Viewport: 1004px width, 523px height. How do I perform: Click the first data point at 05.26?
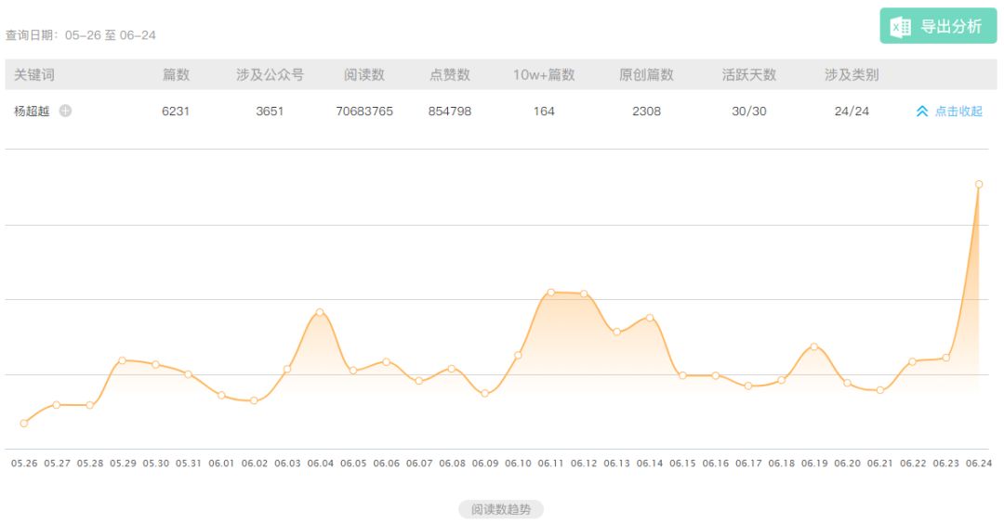coord(24,424)
